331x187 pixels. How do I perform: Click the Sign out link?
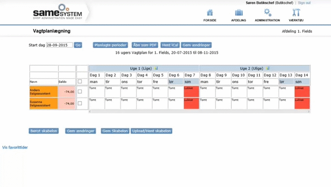click(x=304, y=3)
